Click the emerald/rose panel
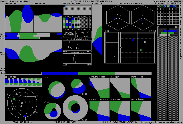 pos(140,111)
